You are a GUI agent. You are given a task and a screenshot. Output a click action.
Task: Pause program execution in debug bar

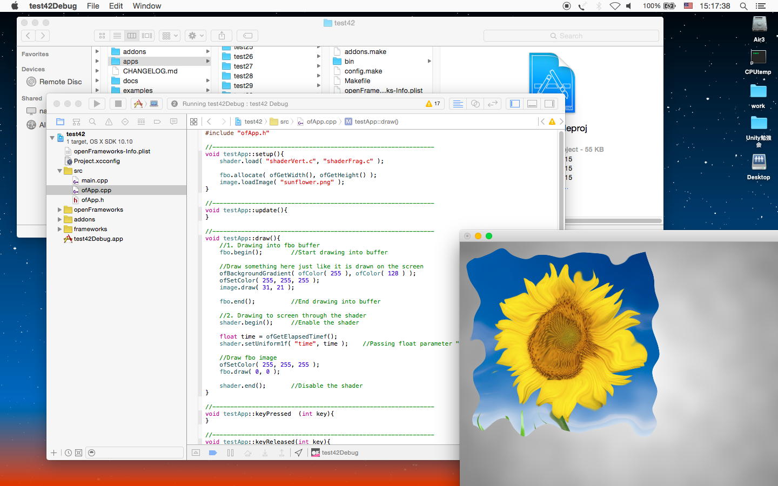231,453
